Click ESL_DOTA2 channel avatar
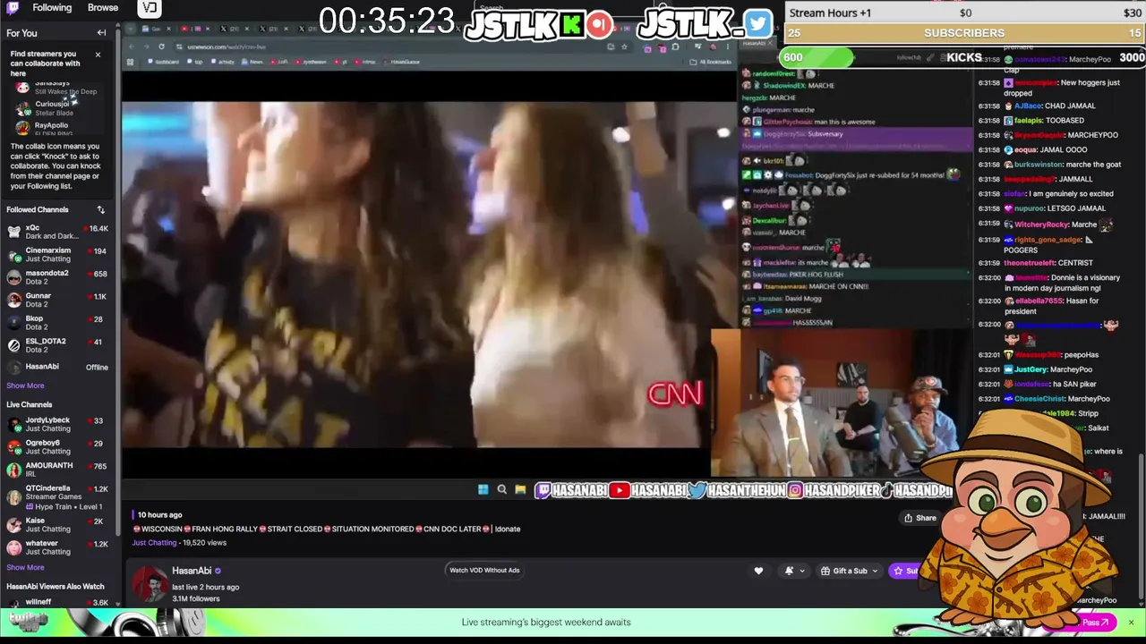This screenshot has height=644, width=1146. point(14,345)
